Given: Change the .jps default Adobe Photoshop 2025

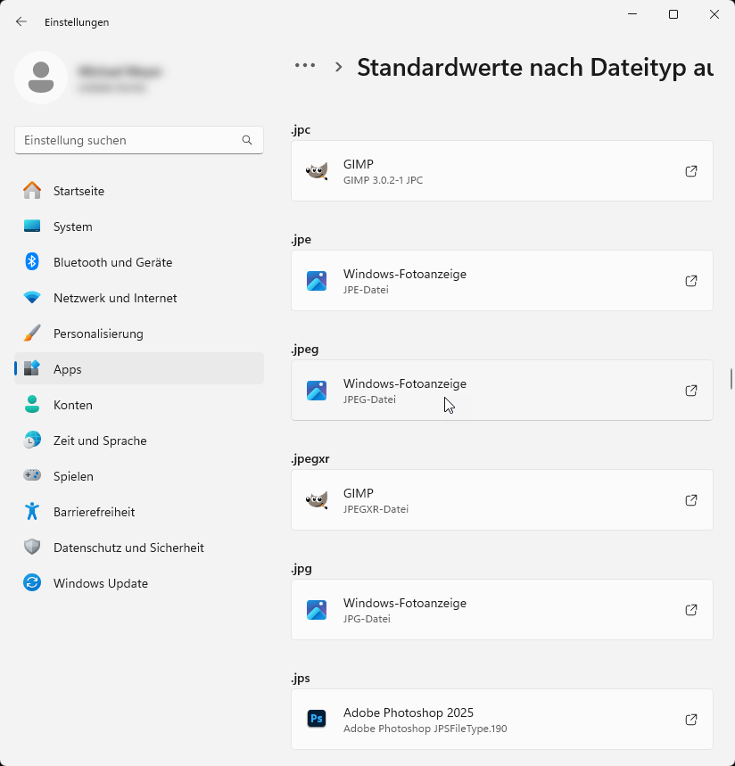Looking at the screenshot, I should pyautogui.click(x=502, y=719).
